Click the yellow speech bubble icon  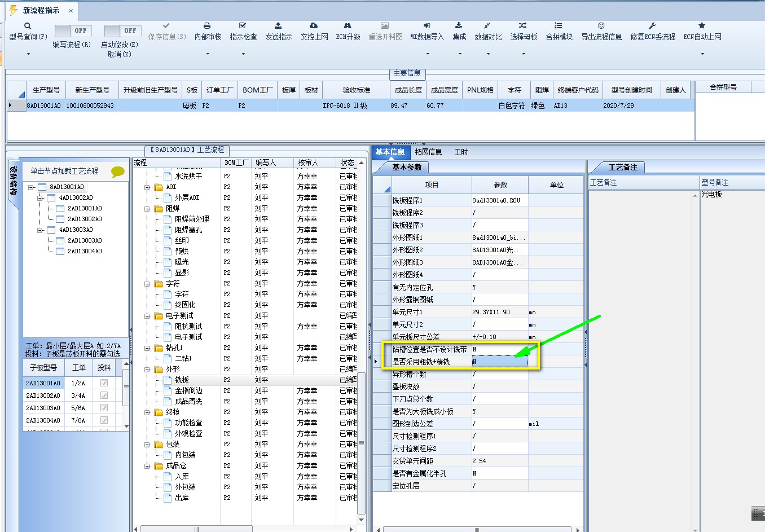tap(117, 172)
